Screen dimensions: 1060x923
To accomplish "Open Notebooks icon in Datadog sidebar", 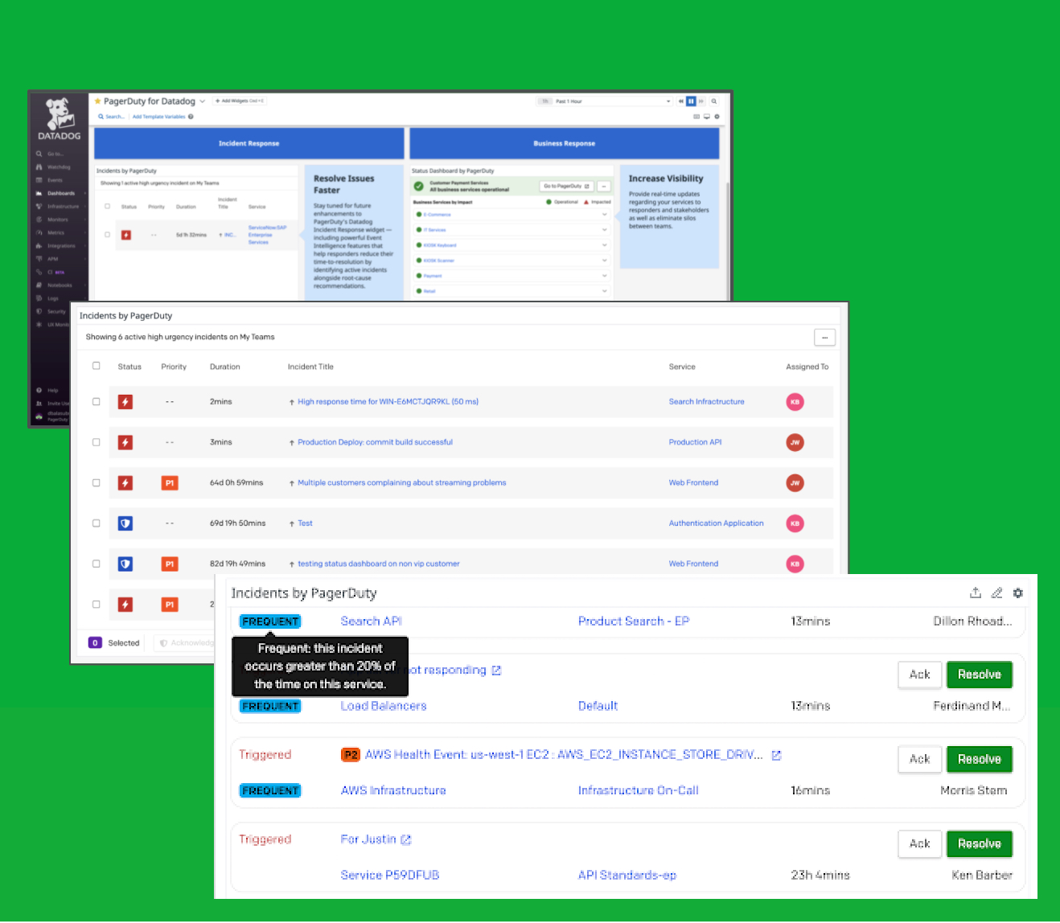I will [x=39, y=285].
